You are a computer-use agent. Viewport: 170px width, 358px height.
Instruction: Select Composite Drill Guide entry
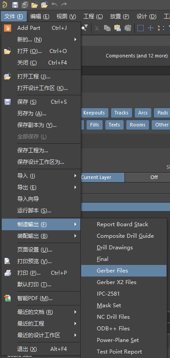tap(124, 236)
